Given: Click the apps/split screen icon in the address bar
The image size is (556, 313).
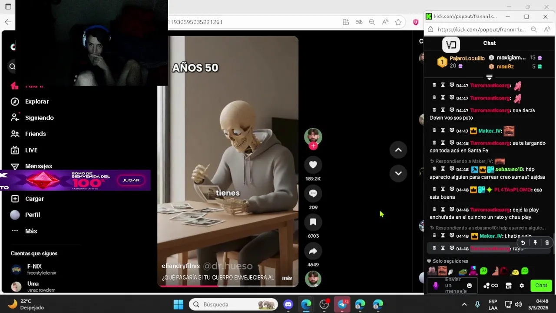Looking at the screenshot, I should click(346, 22).
